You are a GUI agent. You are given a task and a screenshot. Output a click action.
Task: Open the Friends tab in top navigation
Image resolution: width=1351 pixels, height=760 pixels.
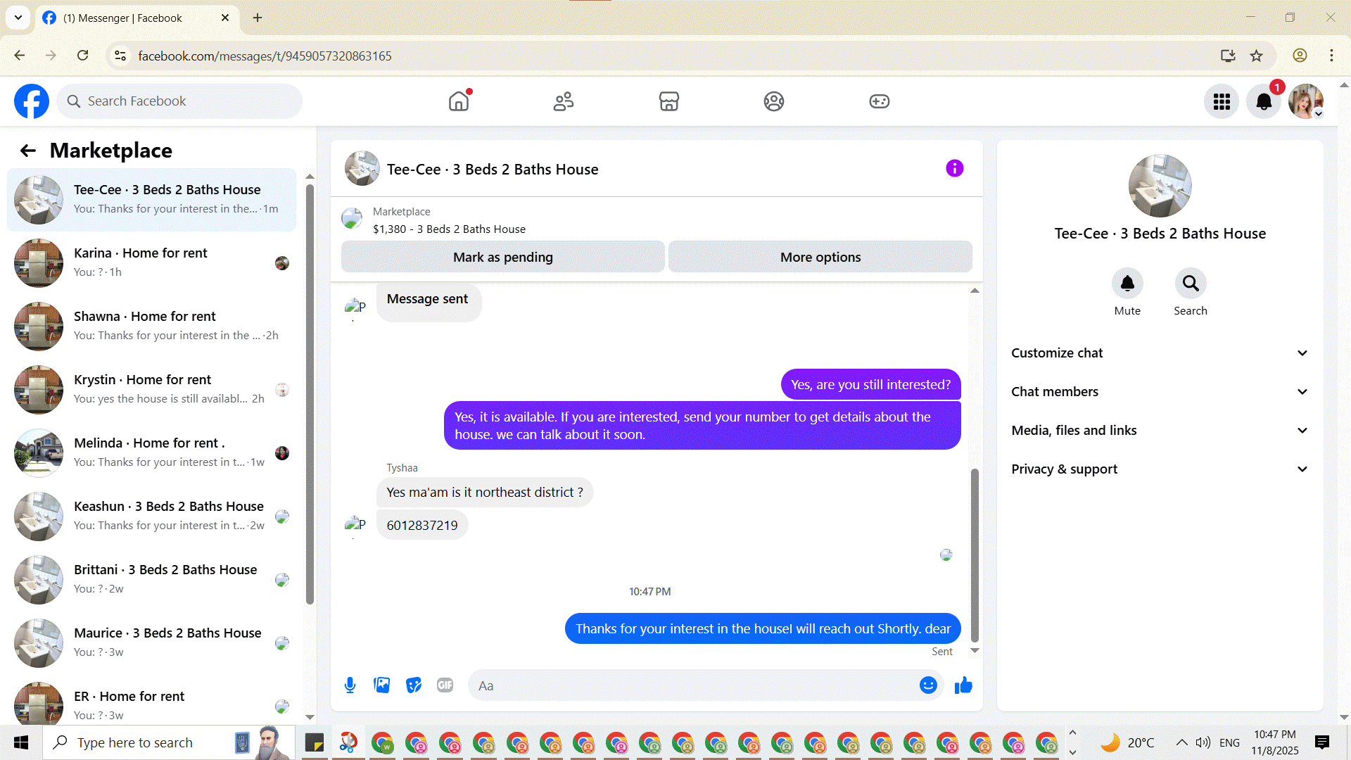click(x=564, y=101)
